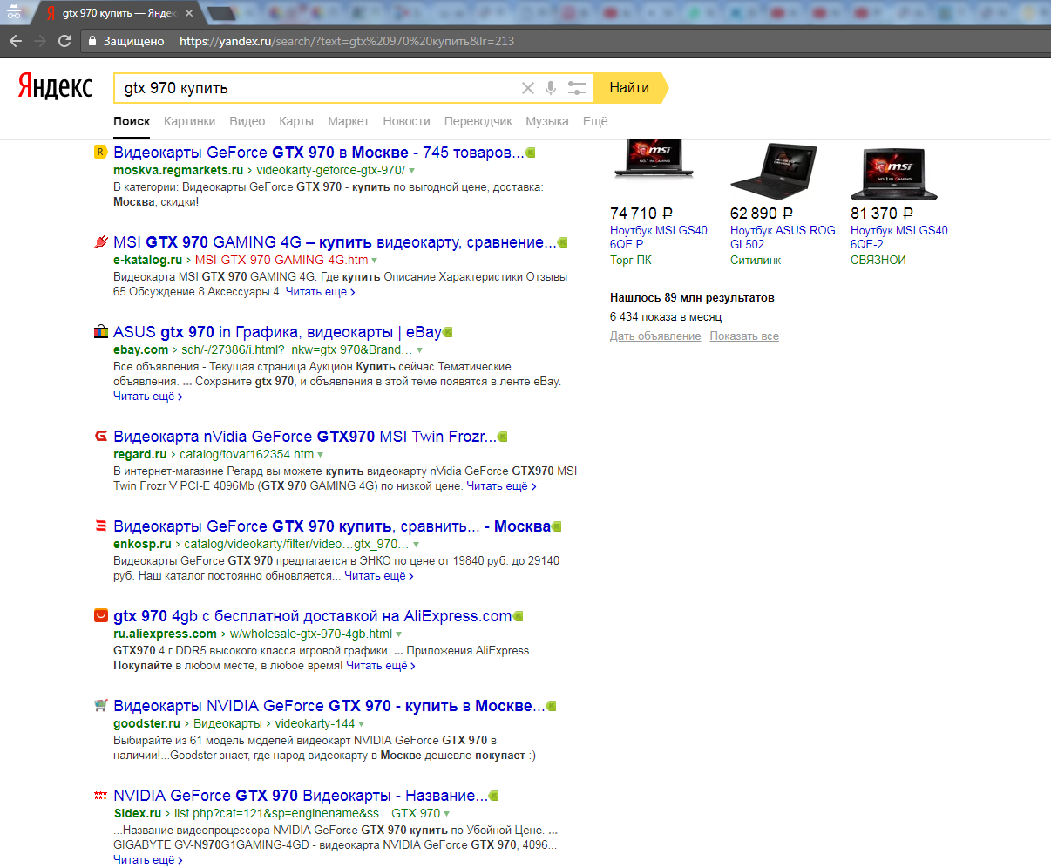Click e-katalog favicon beside MSI GTX 970 result

[x=100, y=241]
